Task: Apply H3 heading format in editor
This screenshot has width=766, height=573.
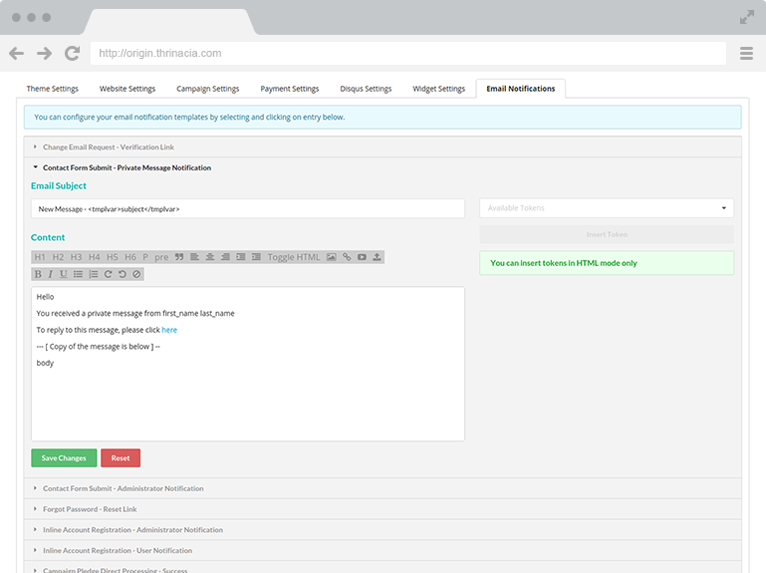Action: [76, 257]
